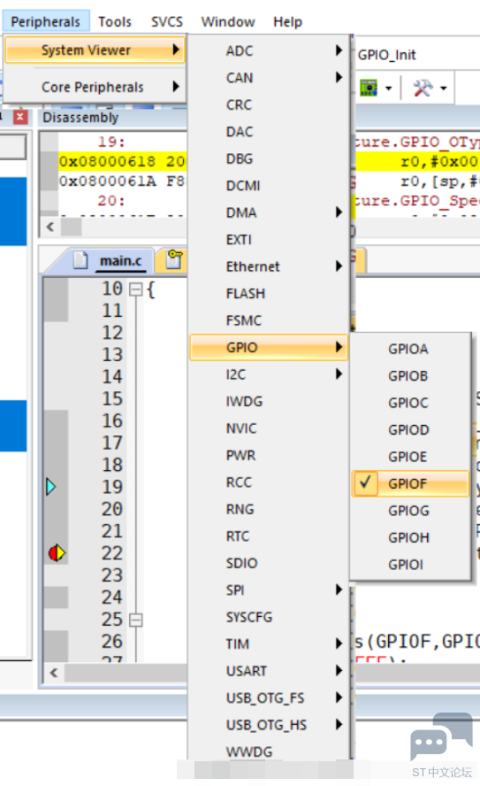Expand the USB_OTG_HS submenu
The image size is (480, 786).
coord(269,725)
